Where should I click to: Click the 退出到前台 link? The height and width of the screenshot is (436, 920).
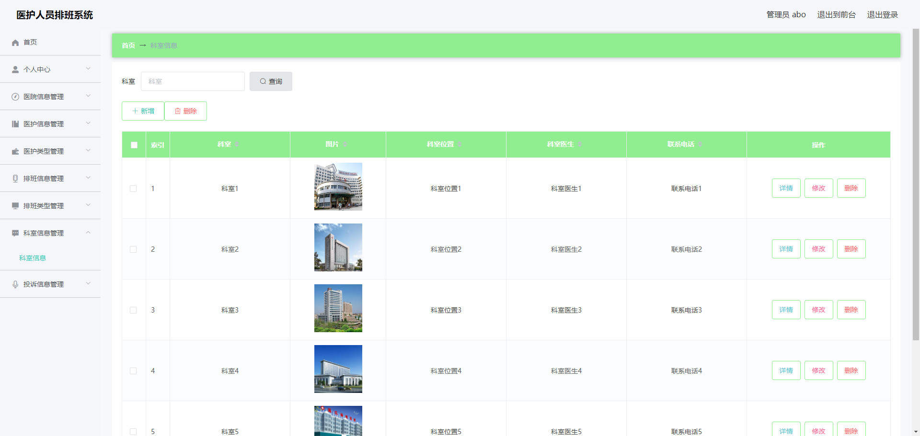pyautogui.click(x=836, y=15)
